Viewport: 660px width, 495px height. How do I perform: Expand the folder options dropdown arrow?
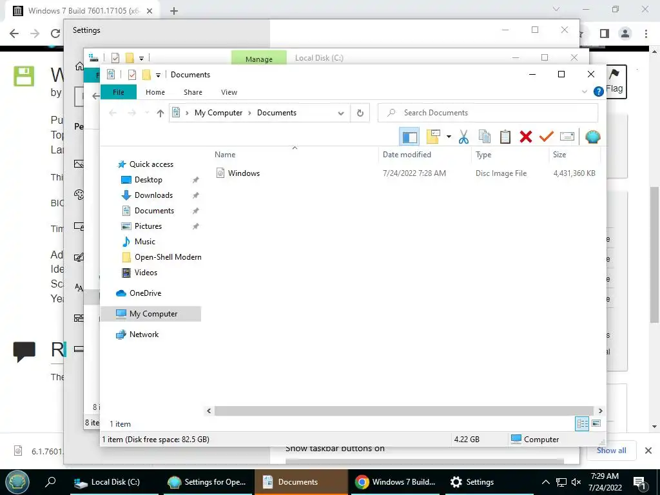(449, 137)
